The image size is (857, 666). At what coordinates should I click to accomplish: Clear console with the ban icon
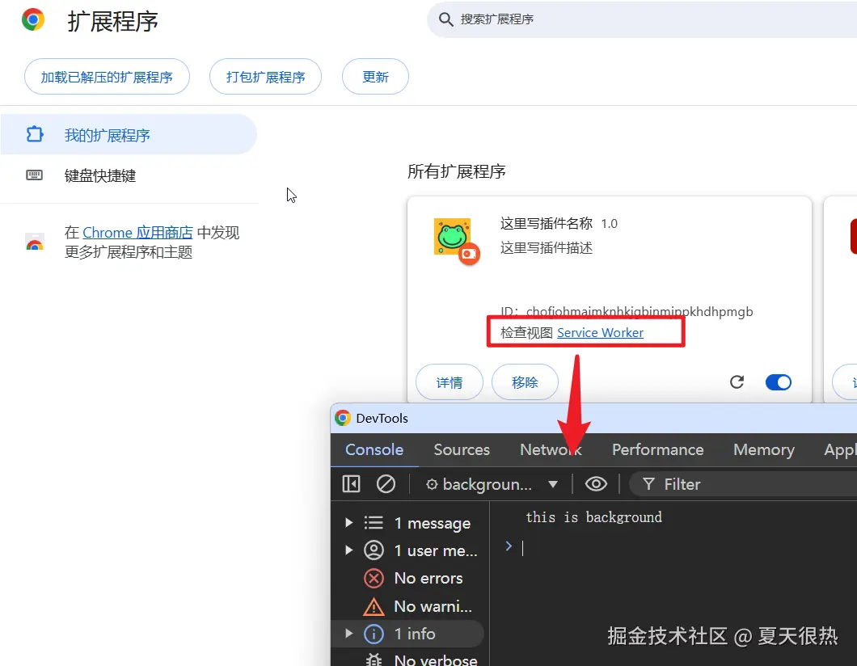click(386, 484)
